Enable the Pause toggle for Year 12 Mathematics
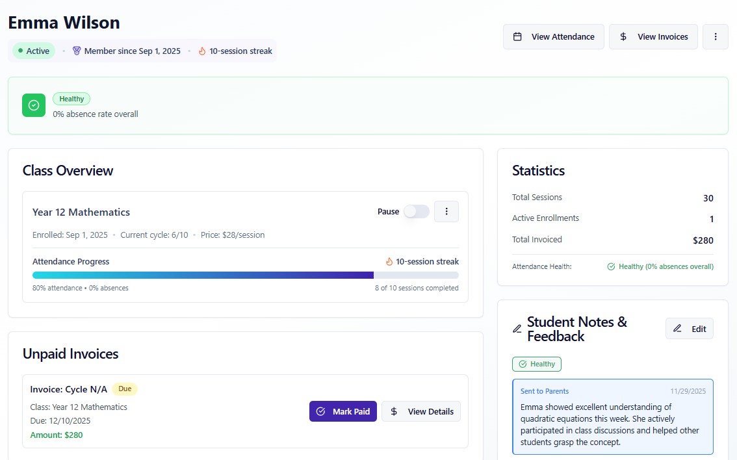This screenshot has height=460, width=737. pyautogui.click(x=416, y=211)
